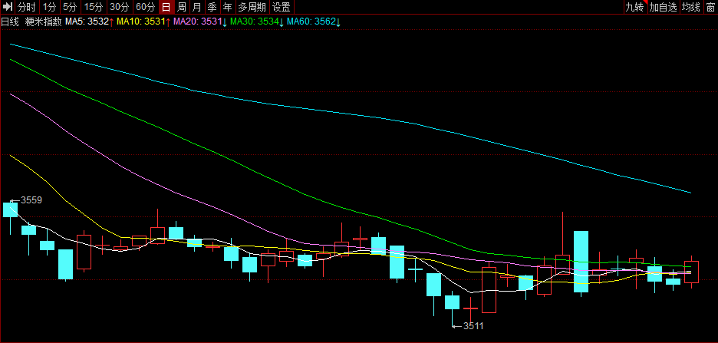
Task: Select the 5分 period tab
Action: click(x=70, y=7)
